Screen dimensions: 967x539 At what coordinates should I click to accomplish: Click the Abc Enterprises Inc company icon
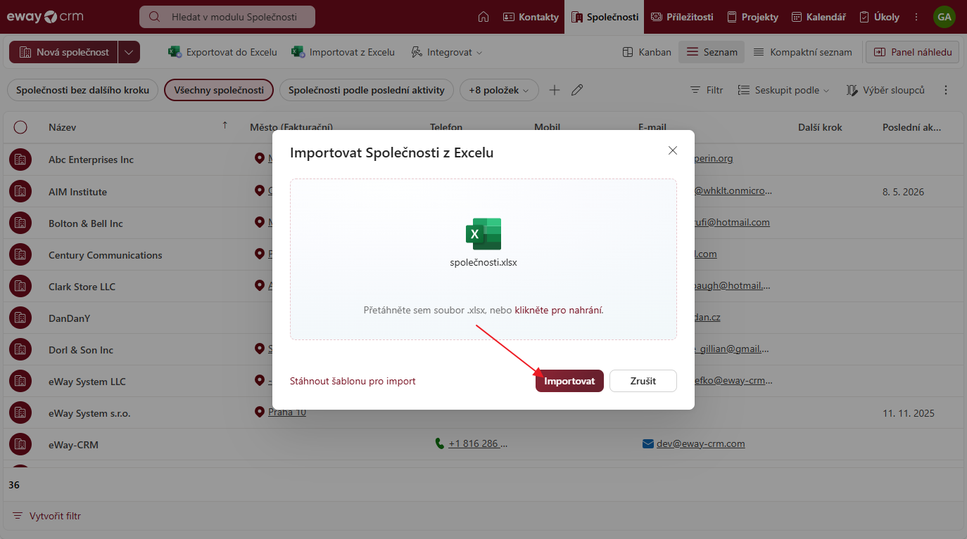click(x=20, y=160)
